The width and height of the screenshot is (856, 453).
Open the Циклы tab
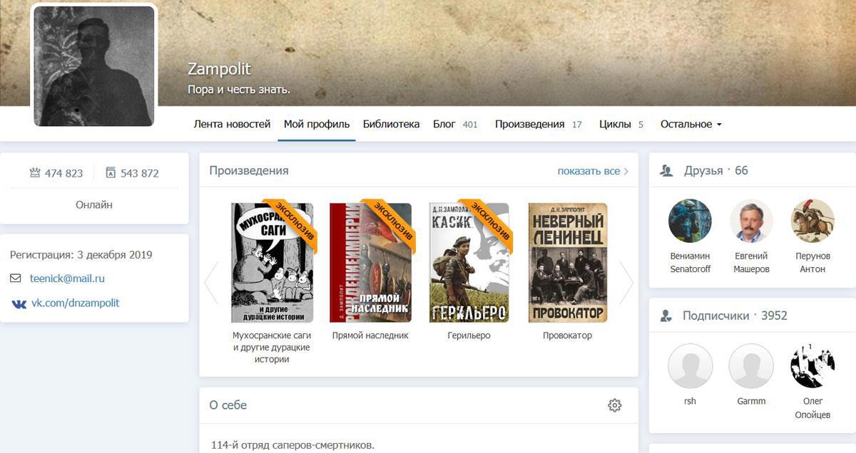(x=621, y=124)
